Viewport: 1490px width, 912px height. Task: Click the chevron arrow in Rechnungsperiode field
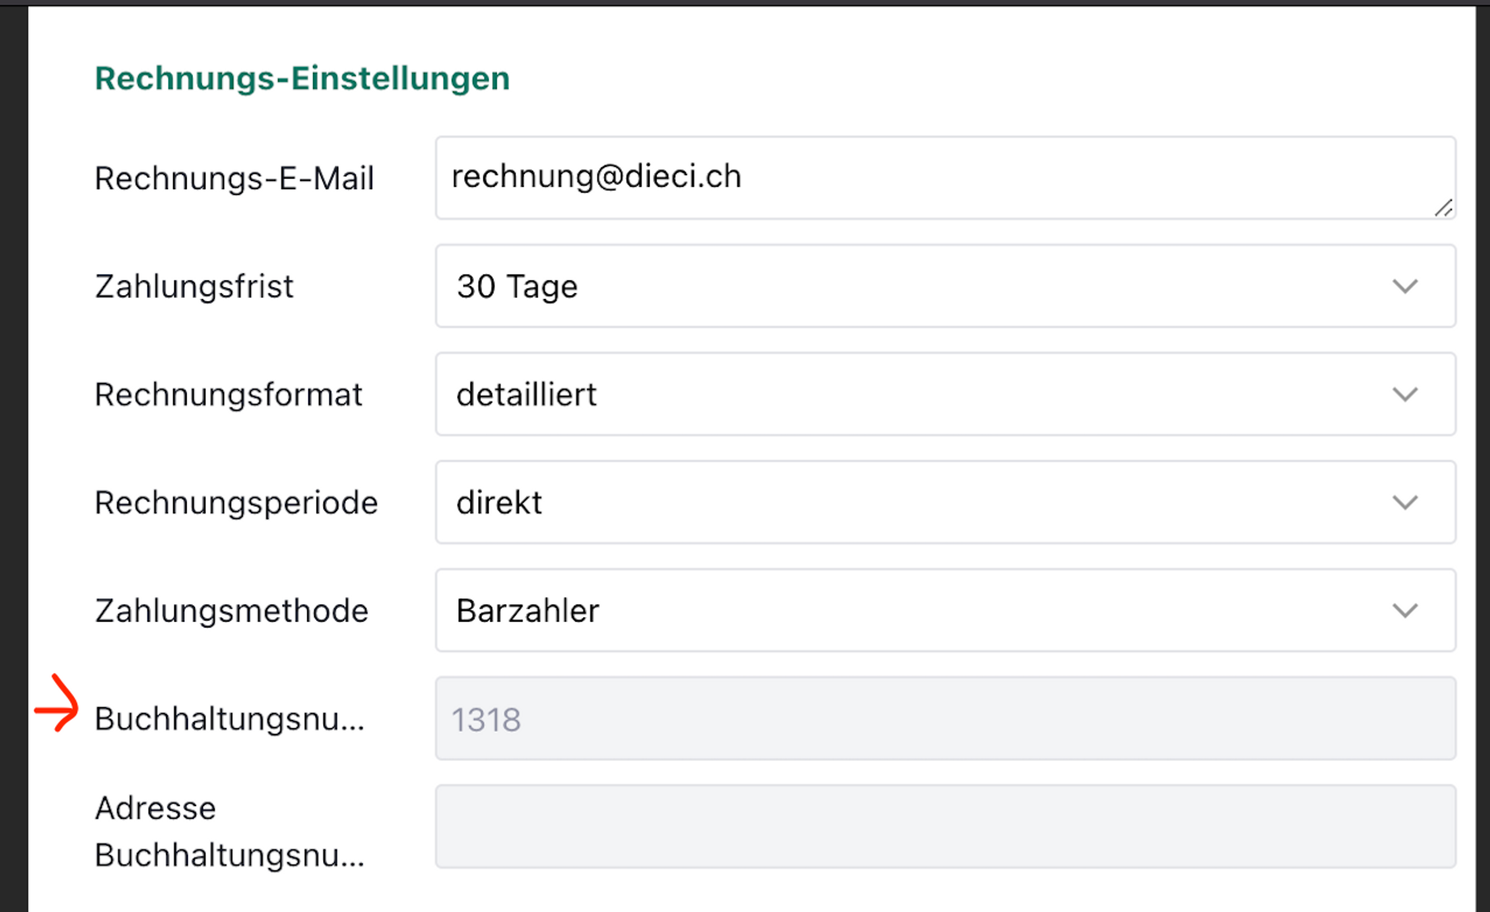(1405, 503)
